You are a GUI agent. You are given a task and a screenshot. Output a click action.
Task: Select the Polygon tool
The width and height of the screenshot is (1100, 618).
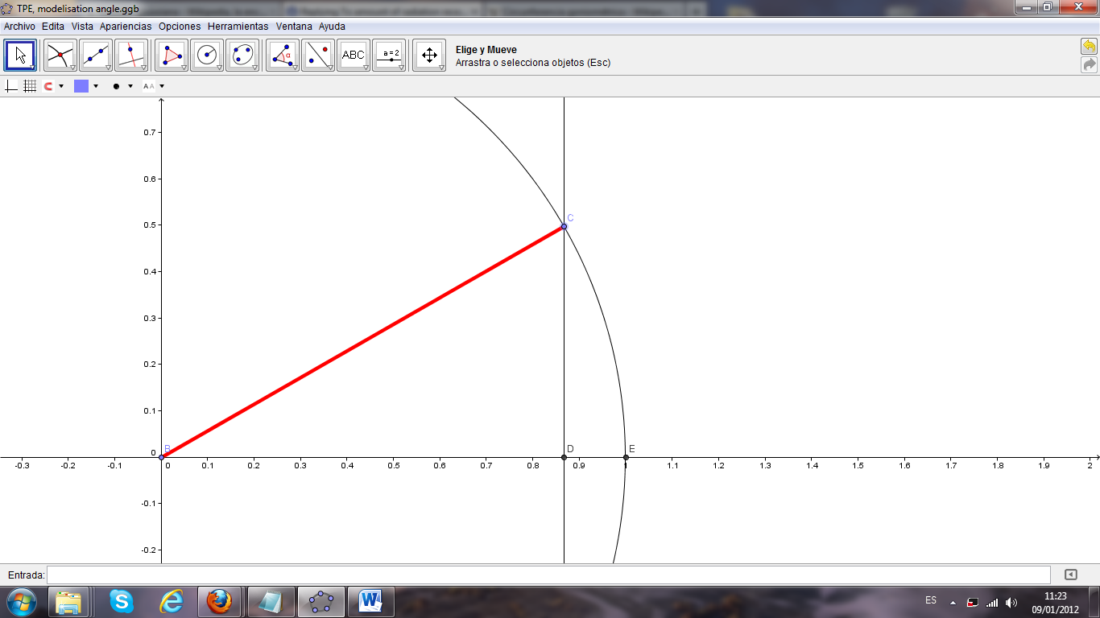tap(171, 56)
